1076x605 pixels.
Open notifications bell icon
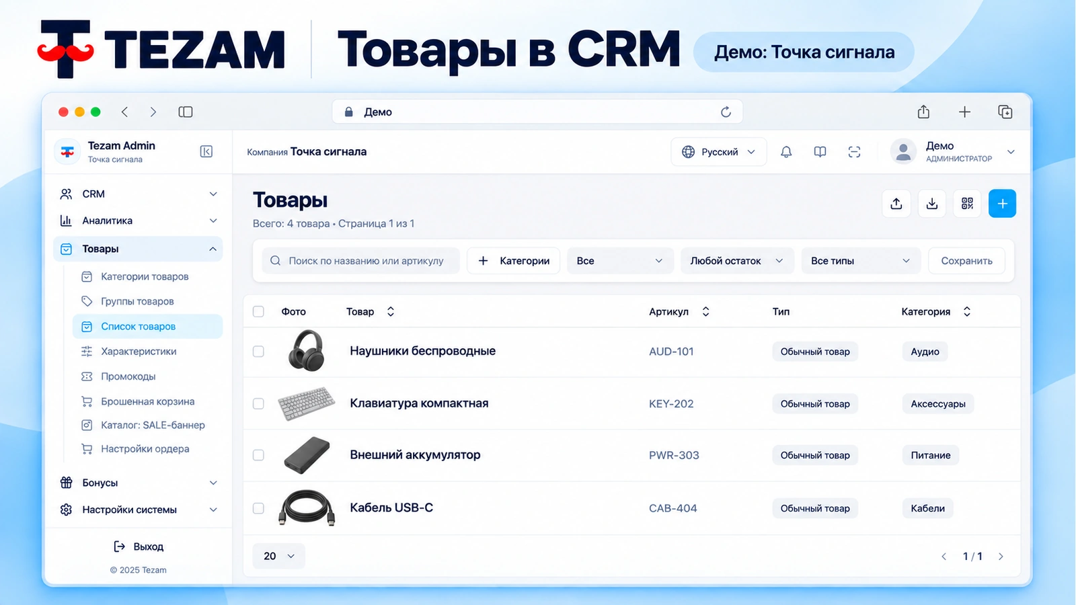click(x=786, y=152)
